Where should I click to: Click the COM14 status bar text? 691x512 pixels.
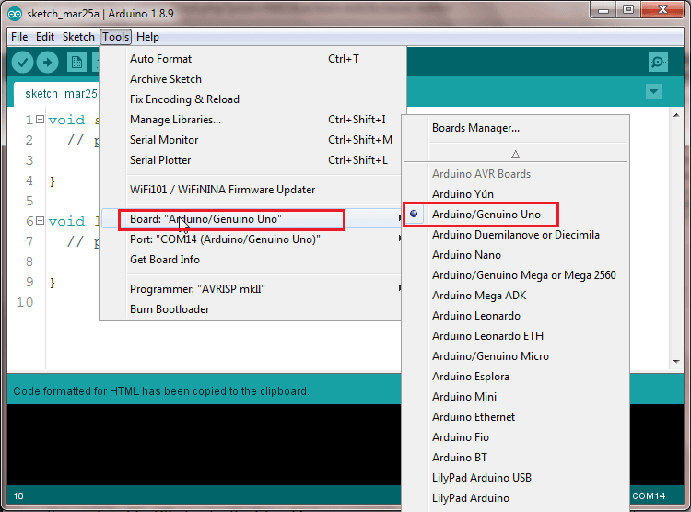(649, 496)
